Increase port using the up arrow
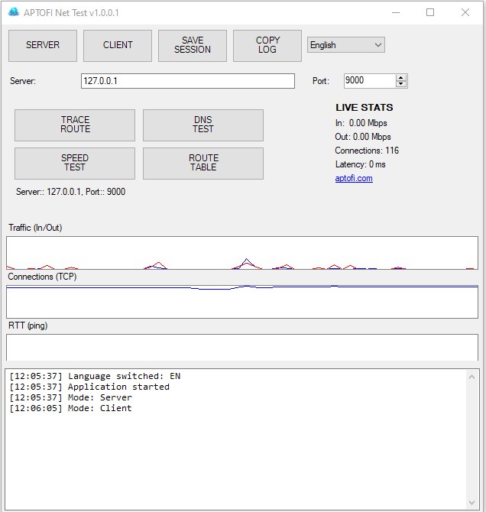The image size is (486, 512). pos(401,78)
